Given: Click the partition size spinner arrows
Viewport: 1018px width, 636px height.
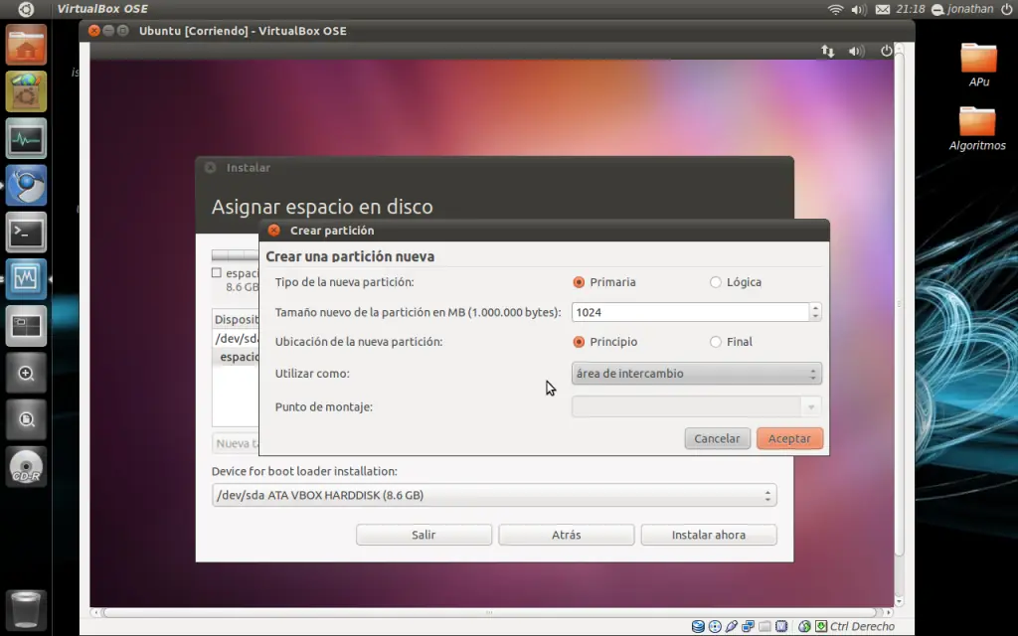Looking at the screenshot, I should tap(815, 312).
